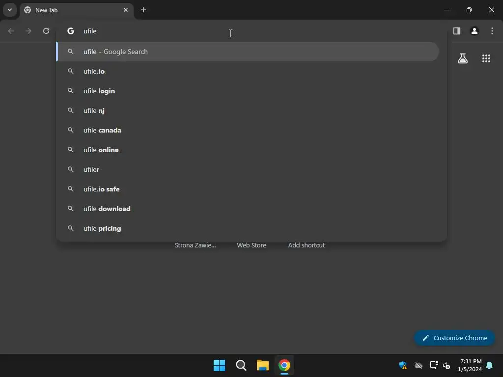The height and width of the screenshot is (377, 503).
Task: Click the OneDrive cloud tray icon
Action: [x=419, y=365]
